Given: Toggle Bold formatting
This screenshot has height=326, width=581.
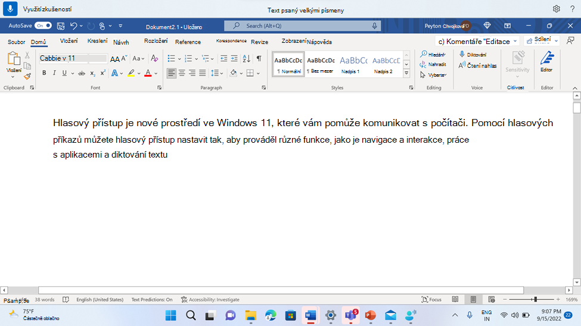Looking at the screenshot, I should tap(44, 73).
